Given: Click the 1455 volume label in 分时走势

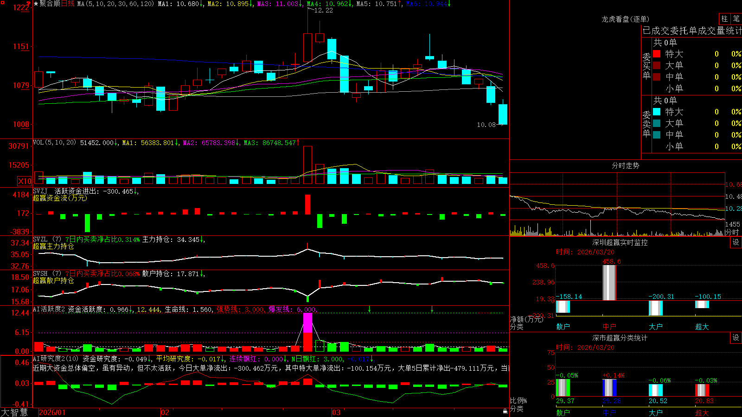Looking at the screenshot, I should pyautogui.click(x=733, y=224).
